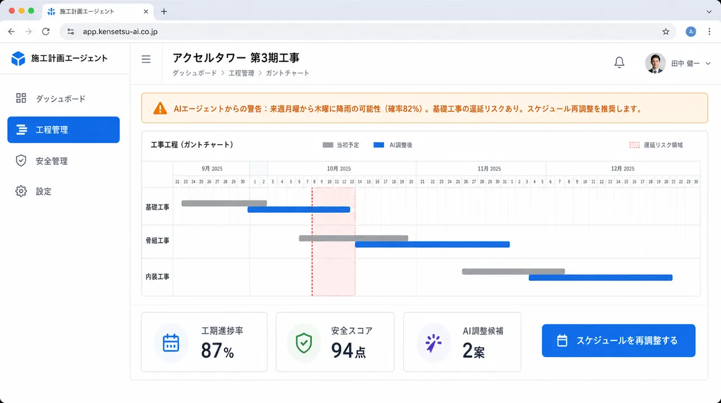Click the 工事工程 (ガントチャート) title
The image size is (721, 403).
click(x=192, y=145)
